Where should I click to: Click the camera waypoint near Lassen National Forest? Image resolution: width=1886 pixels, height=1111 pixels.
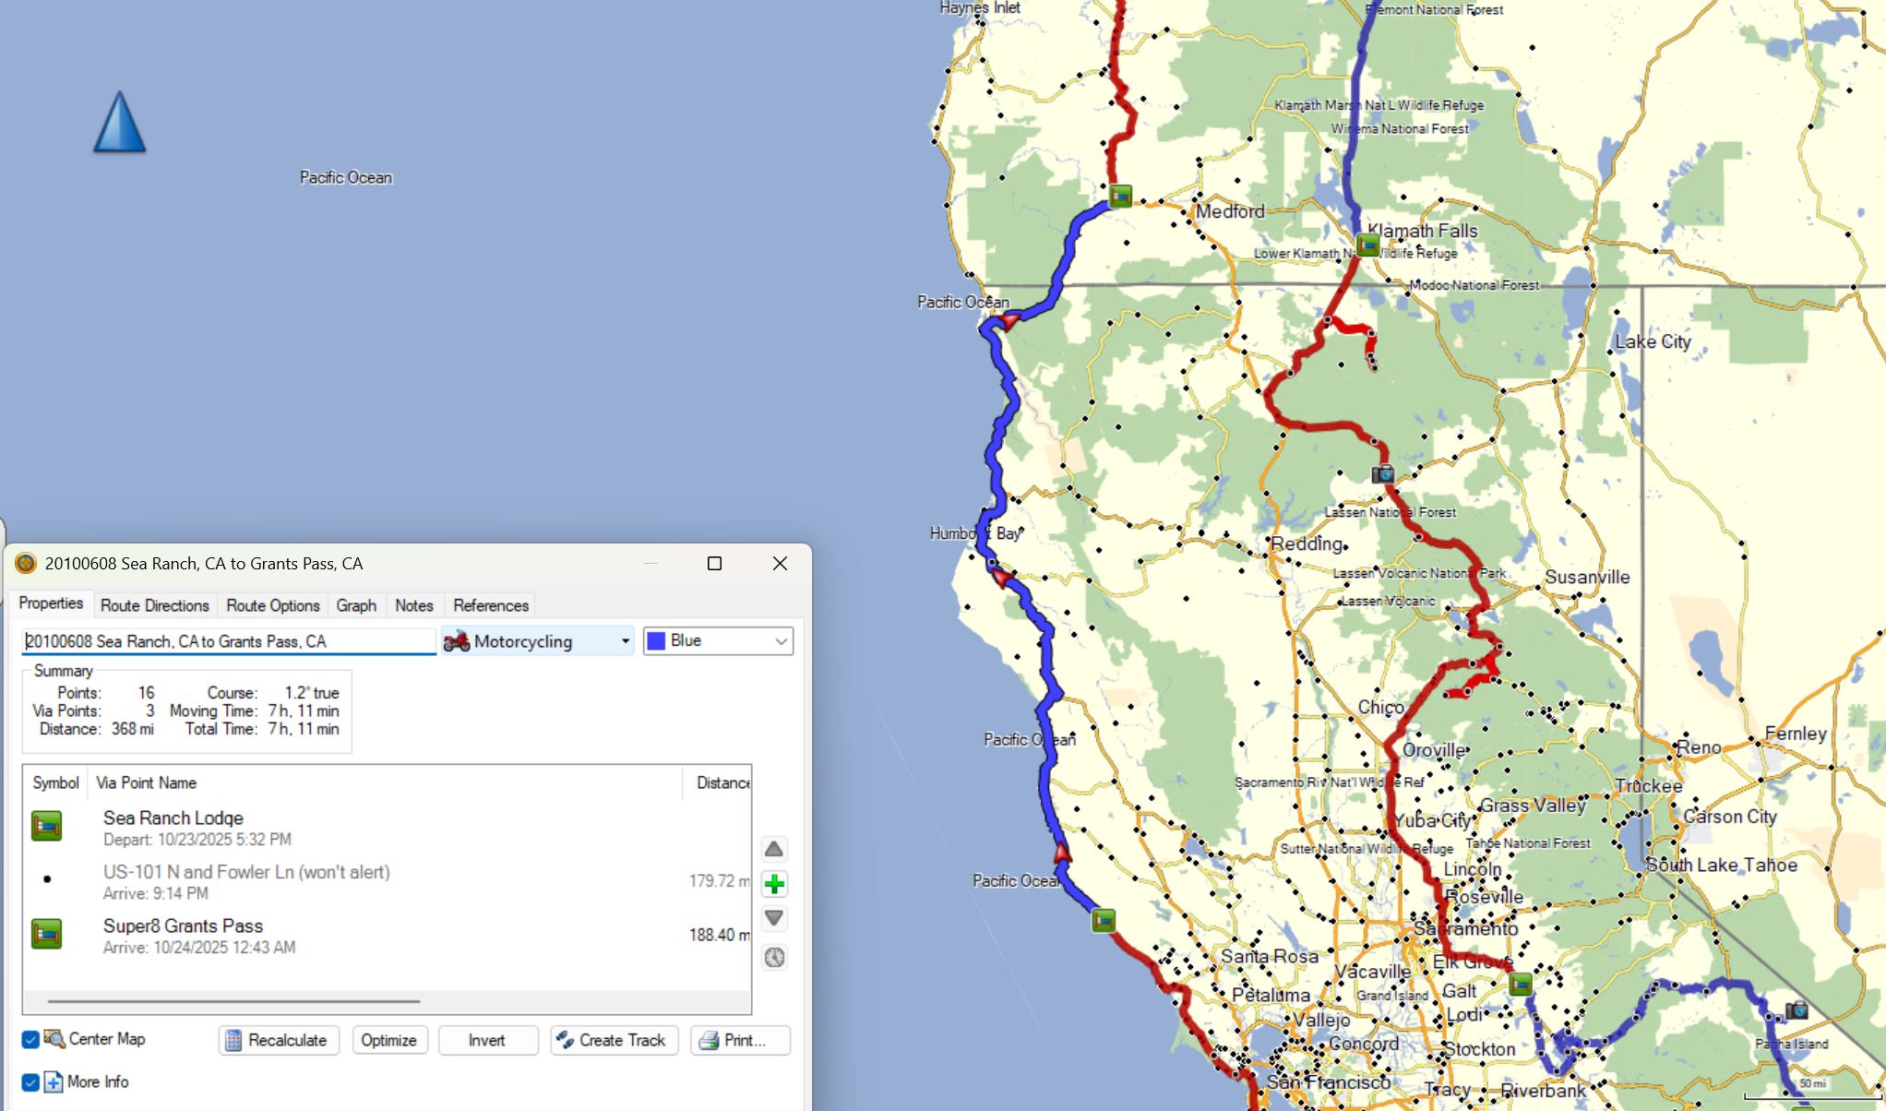point(1382,474)
